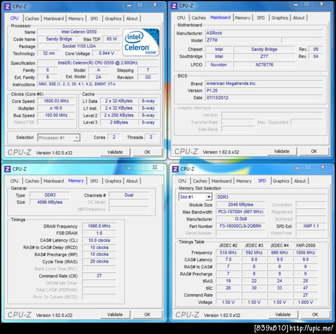This screenshot has width=336, height=334.
Task: Select SPD tab in the Memory window
Action: [94, 181]
